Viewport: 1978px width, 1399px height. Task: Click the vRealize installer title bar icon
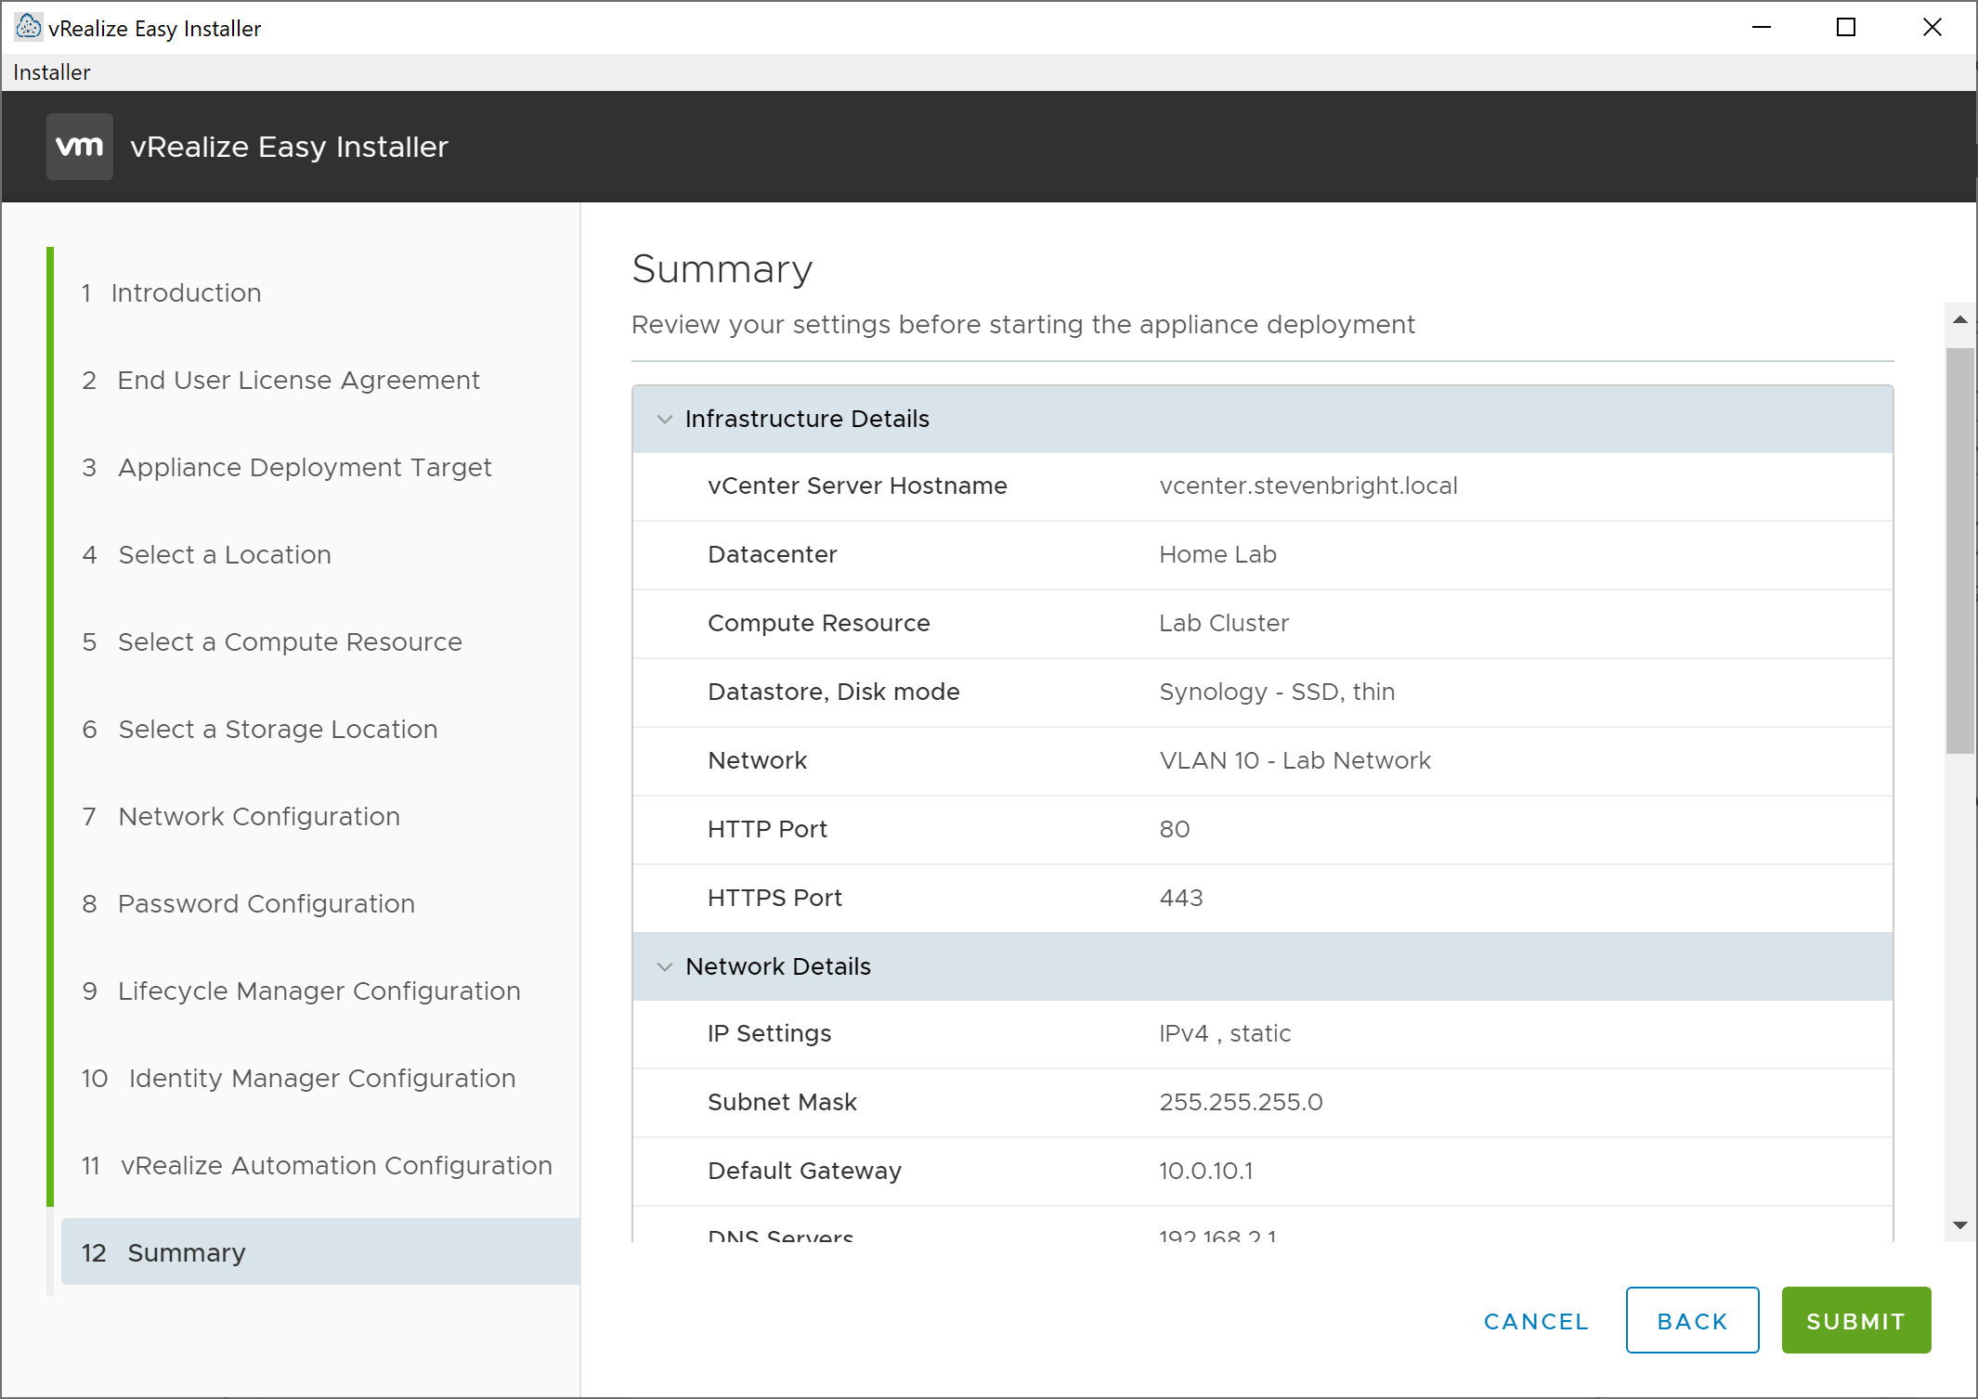[x=29, y=27]
